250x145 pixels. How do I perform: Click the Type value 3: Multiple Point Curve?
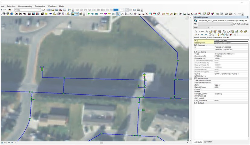[x=224, y=54]
